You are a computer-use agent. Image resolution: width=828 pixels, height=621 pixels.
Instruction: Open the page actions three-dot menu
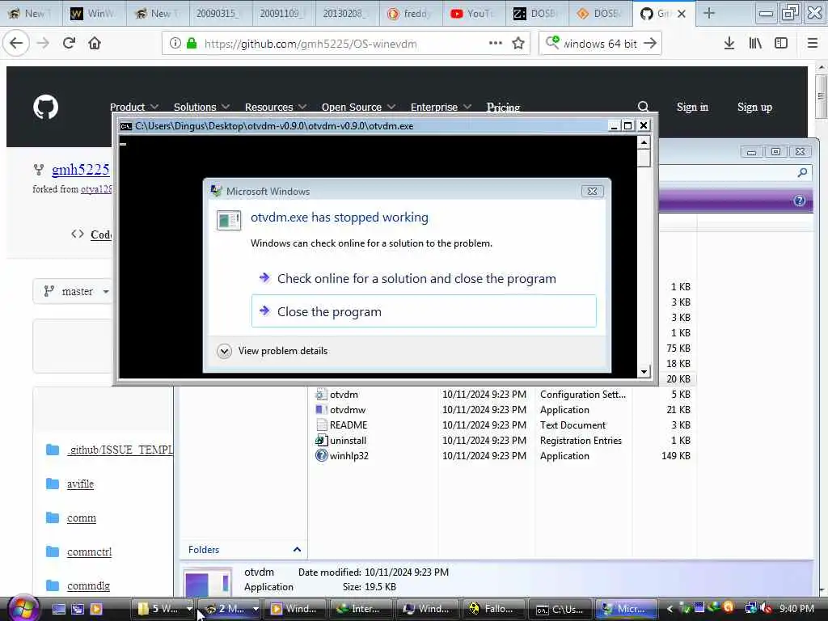(496, 44)
